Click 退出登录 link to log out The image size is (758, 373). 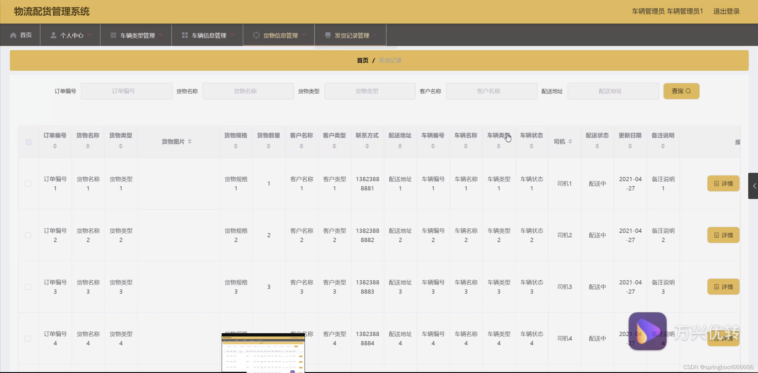(726, 11)
